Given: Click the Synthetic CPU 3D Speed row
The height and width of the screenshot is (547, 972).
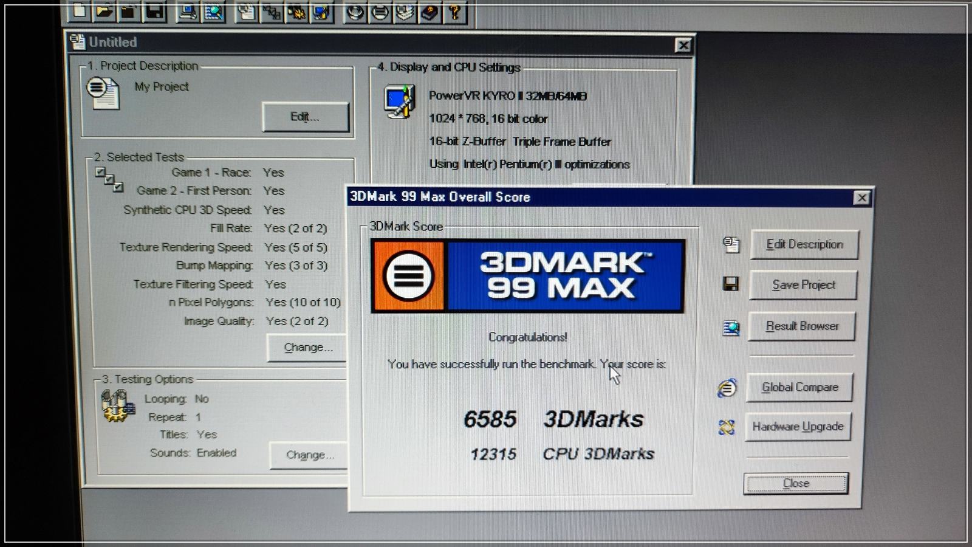Looking at the screenshot, I should (x=204, y=210).
